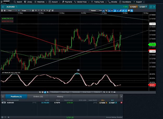Expand the Trading Tools dropdown
The width and height of the screenshot is (163, 119).
106,2
